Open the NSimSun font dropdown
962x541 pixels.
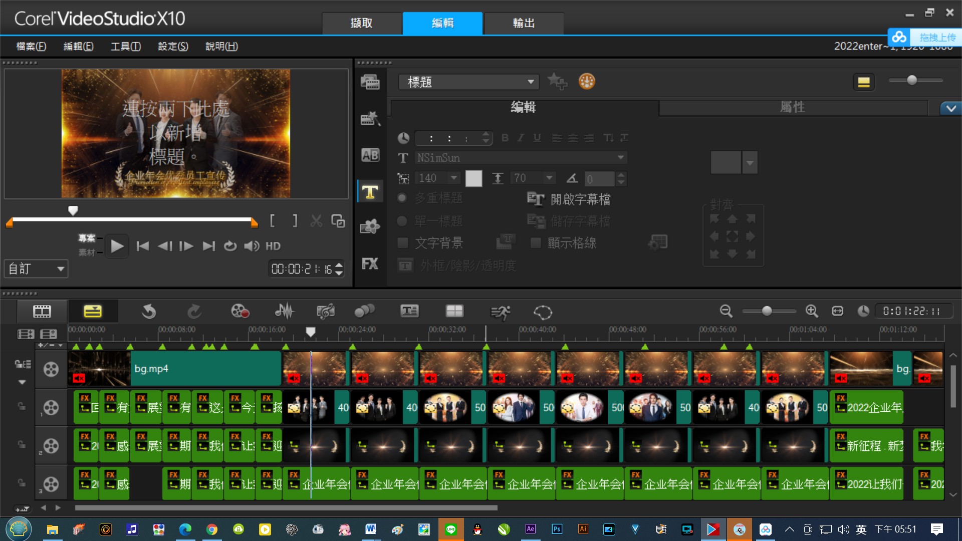(621, 158)
